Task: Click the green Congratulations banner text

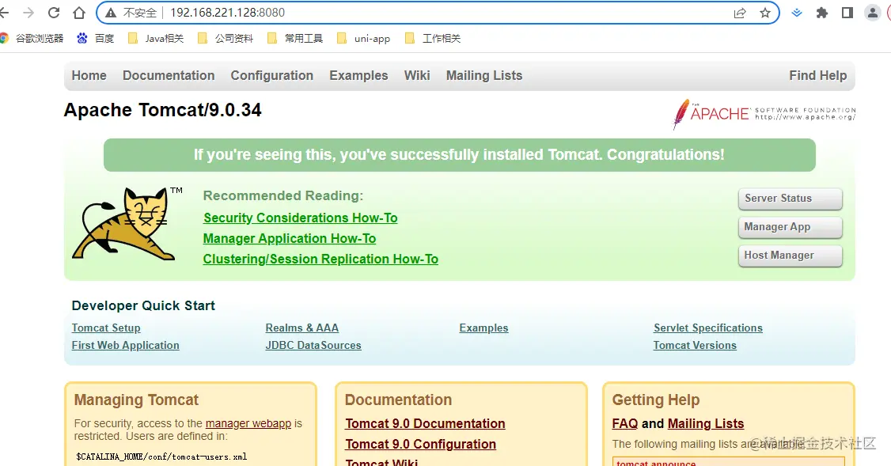Action: coord(459,154)
